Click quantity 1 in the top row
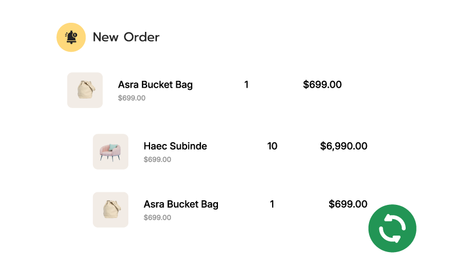 click(x=246, y=84)
